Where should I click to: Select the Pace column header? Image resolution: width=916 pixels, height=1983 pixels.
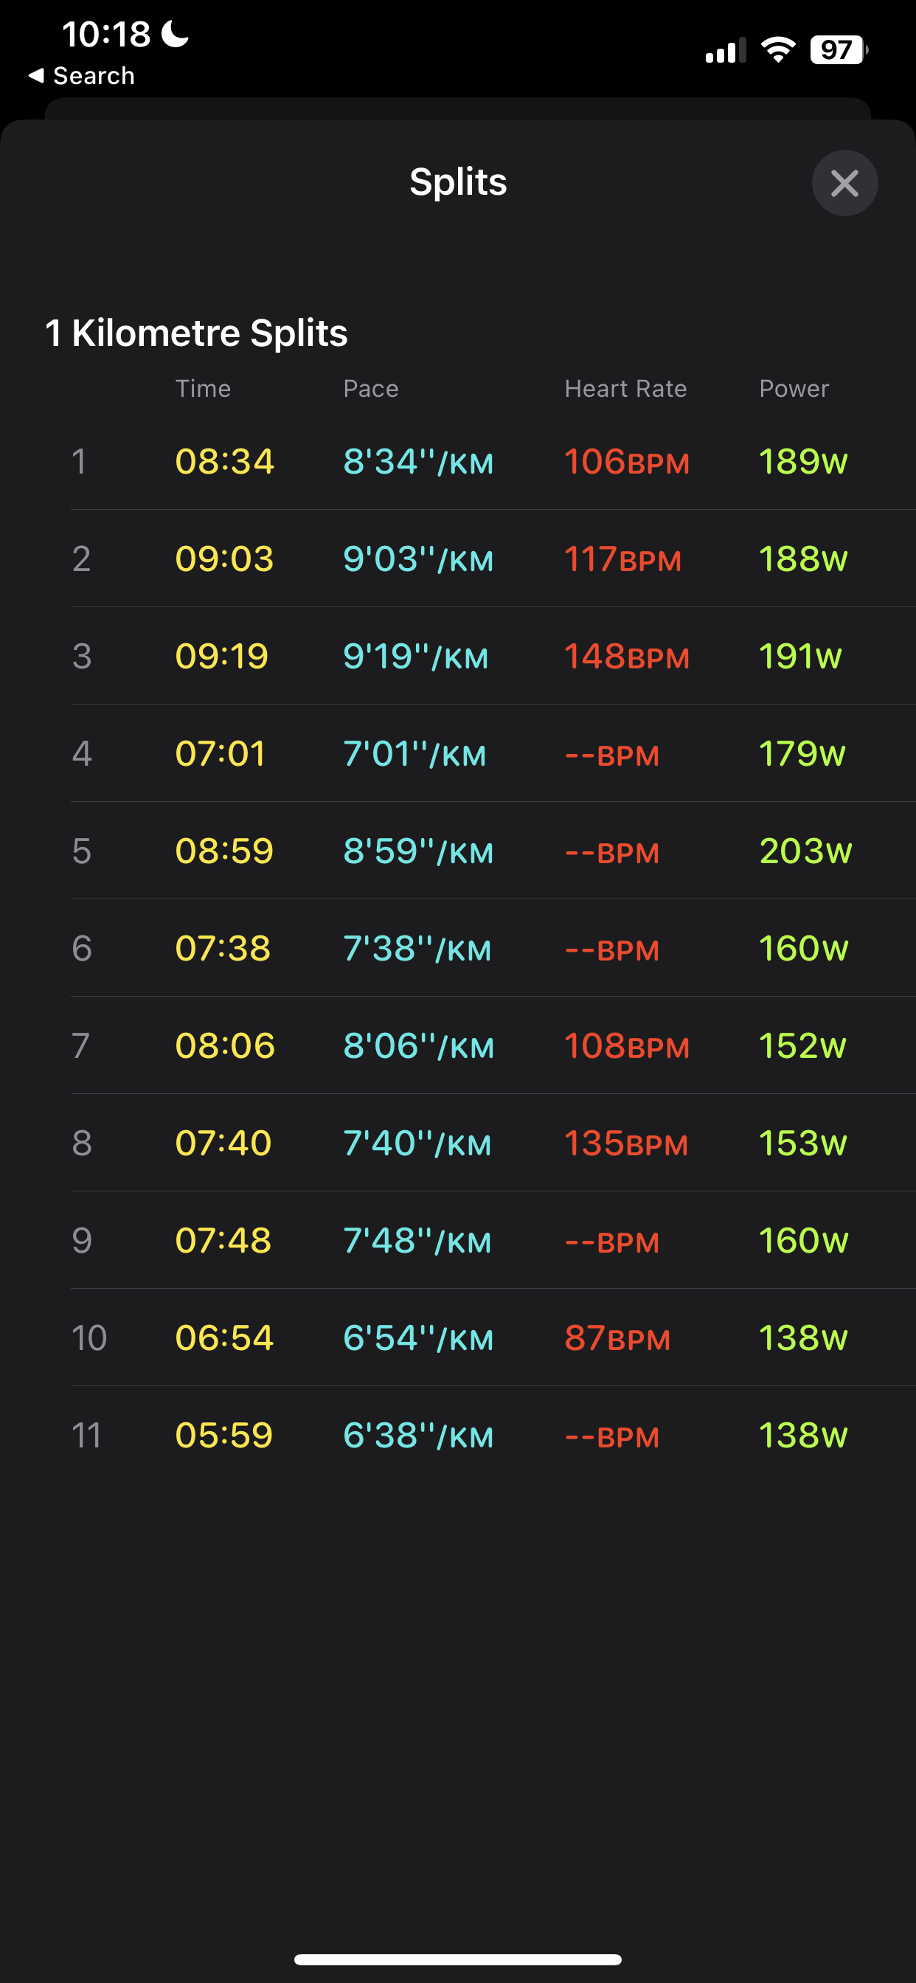click(370, 389)
